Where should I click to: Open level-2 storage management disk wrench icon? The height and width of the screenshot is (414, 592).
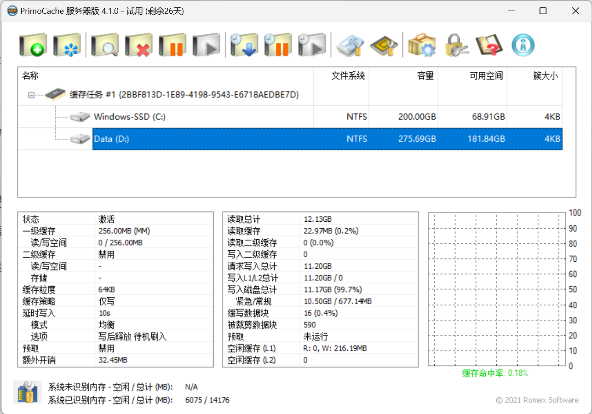[x=350, y=45]
